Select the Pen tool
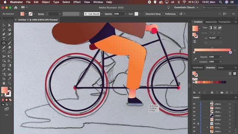 tap(4, 34)
